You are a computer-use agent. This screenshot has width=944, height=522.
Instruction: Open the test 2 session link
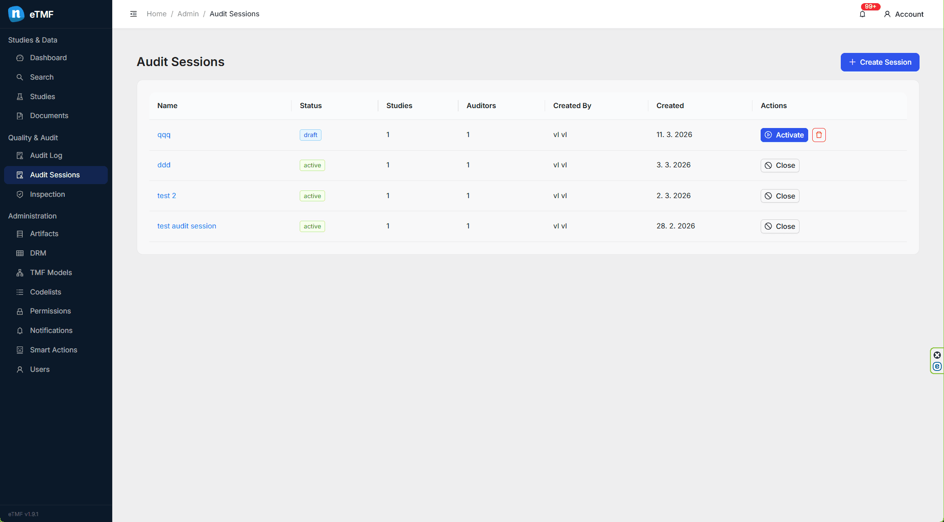167,196
